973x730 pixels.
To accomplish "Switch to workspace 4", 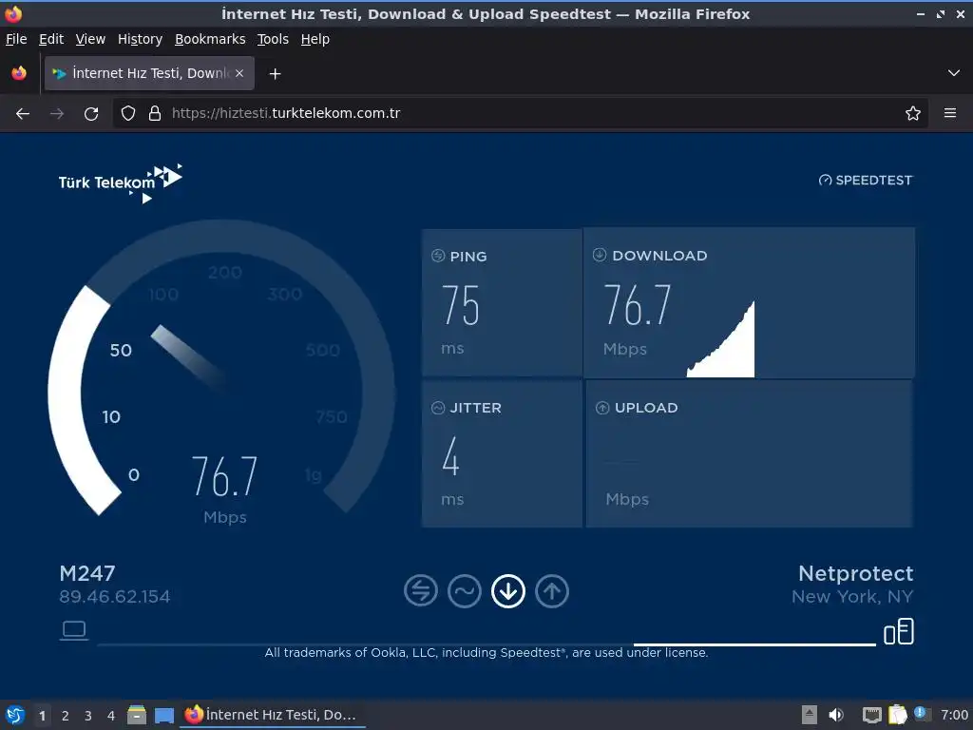I will 111,716.
